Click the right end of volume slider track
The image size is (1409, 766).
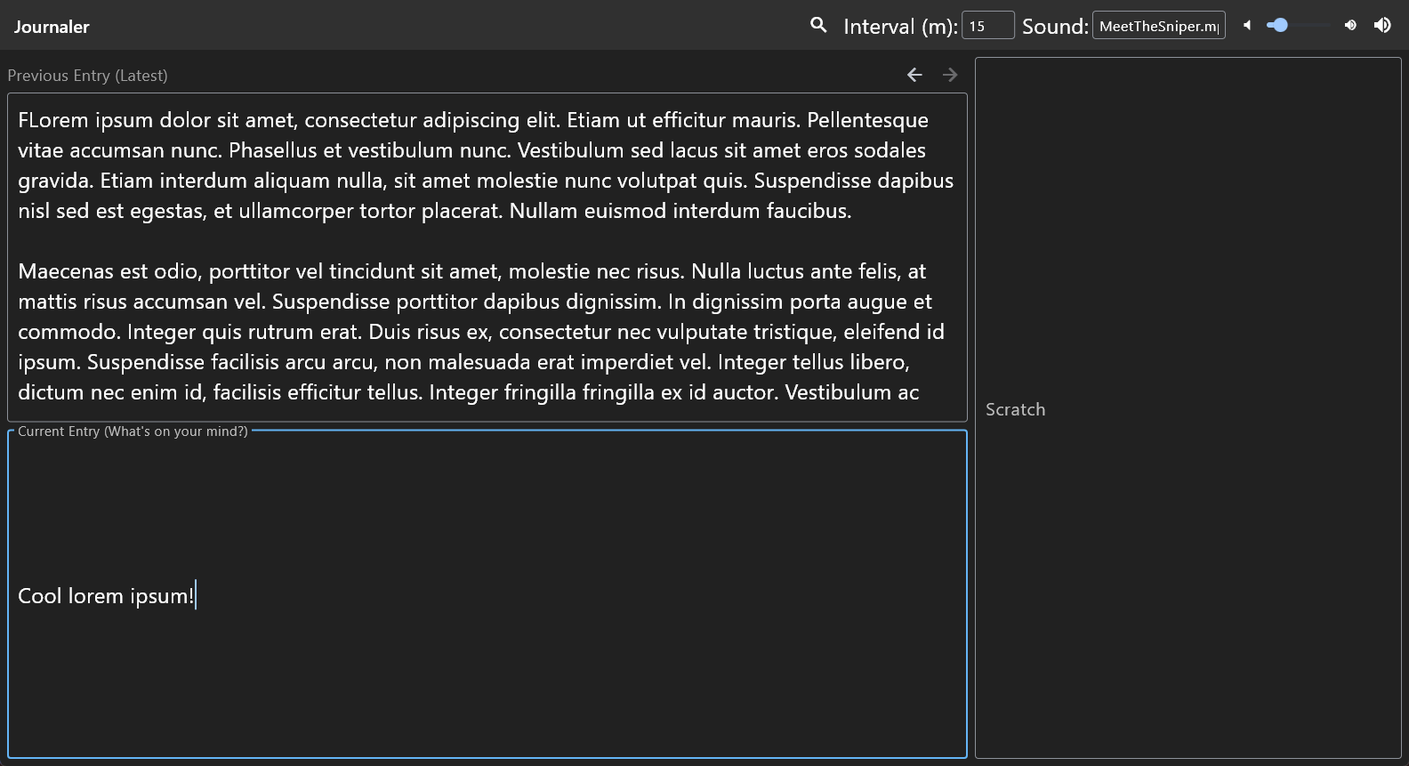(1329, 25)
